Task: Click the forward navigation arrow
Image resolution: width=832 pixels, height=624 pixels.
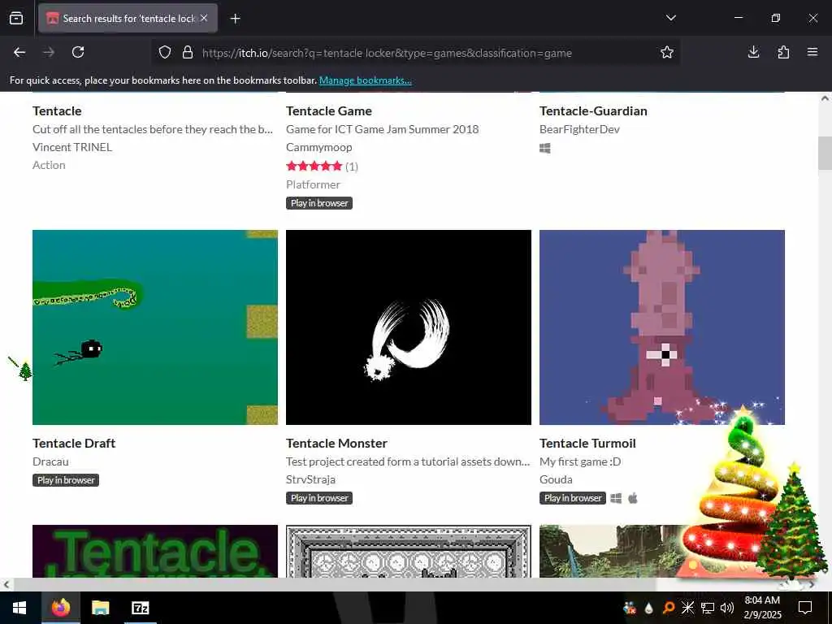Action: tap(49, 52)
